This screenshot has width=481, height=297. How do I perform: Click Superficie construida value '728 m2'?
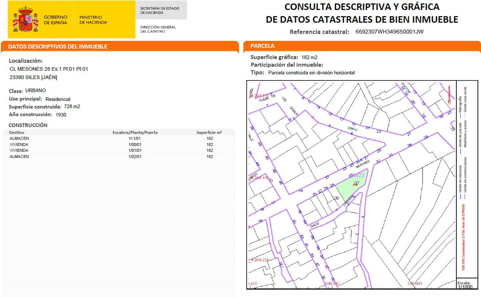point(72,106)
